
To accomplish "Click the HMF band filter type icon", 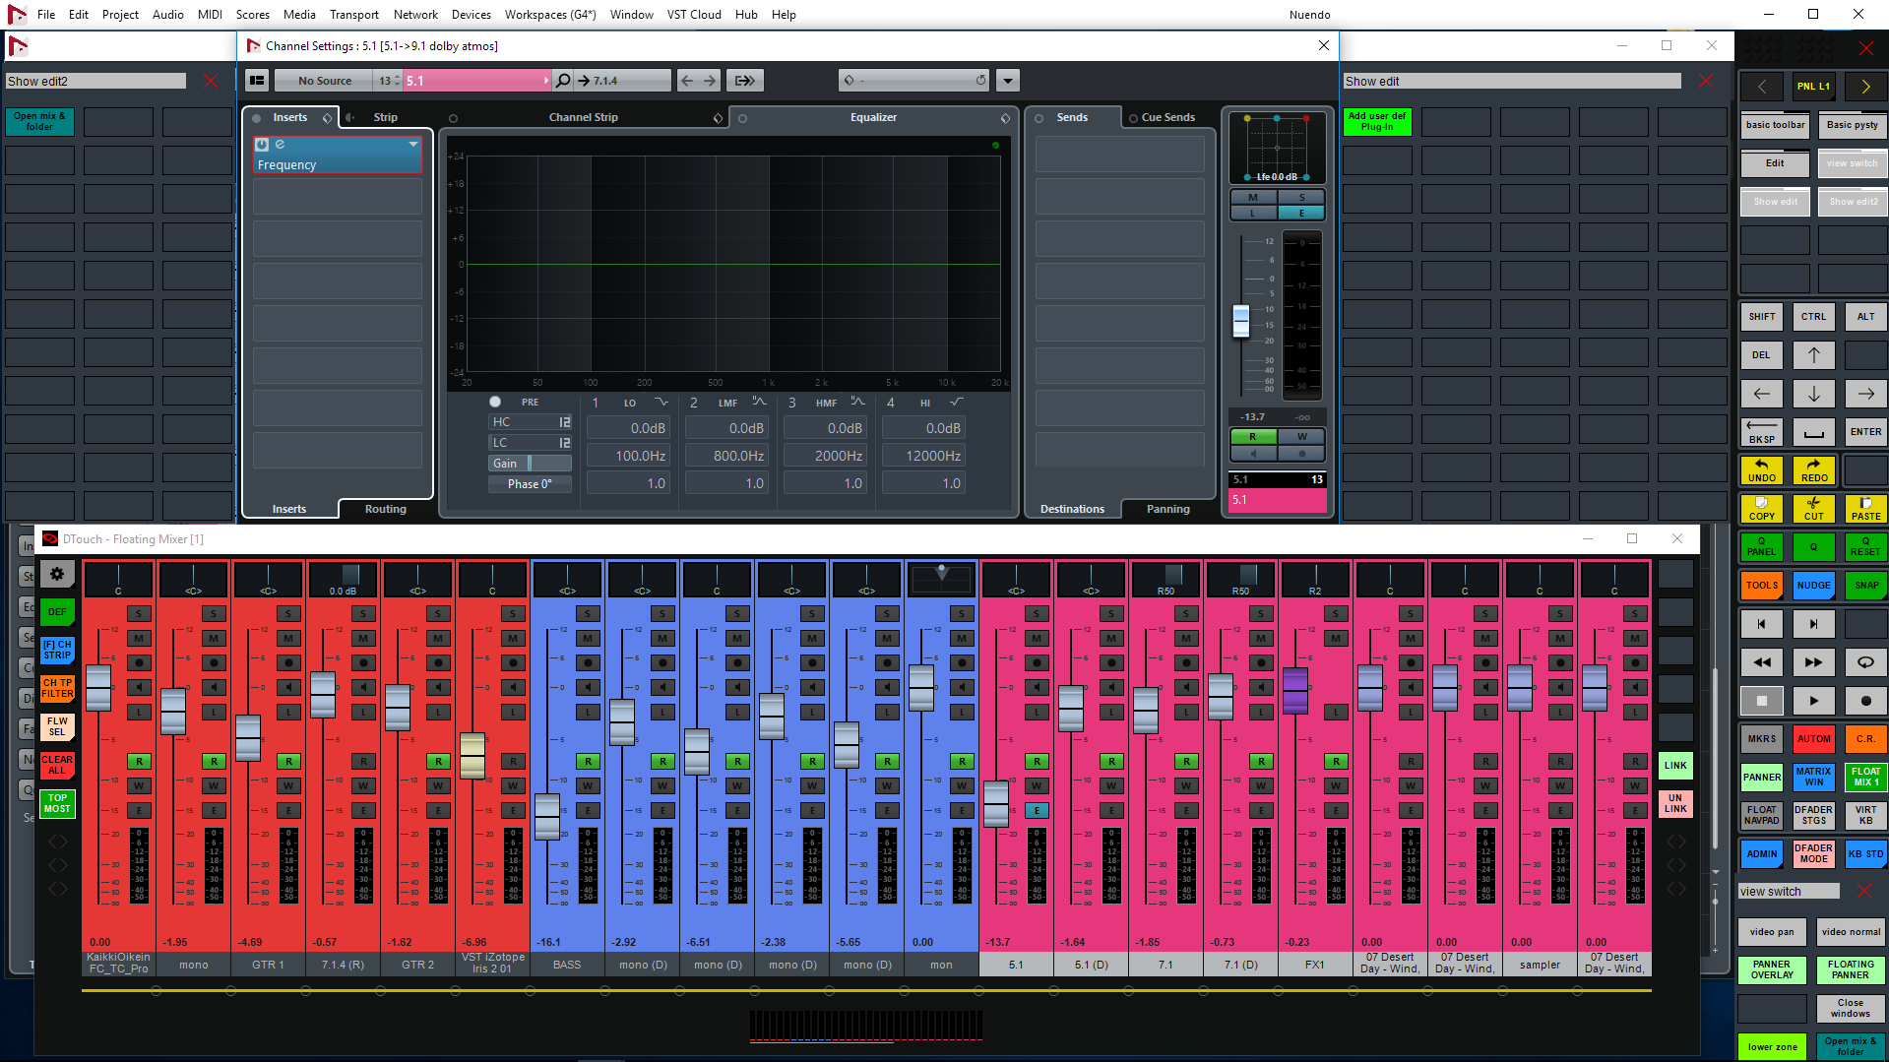I will pyautogui.click(x=857, y=402).
